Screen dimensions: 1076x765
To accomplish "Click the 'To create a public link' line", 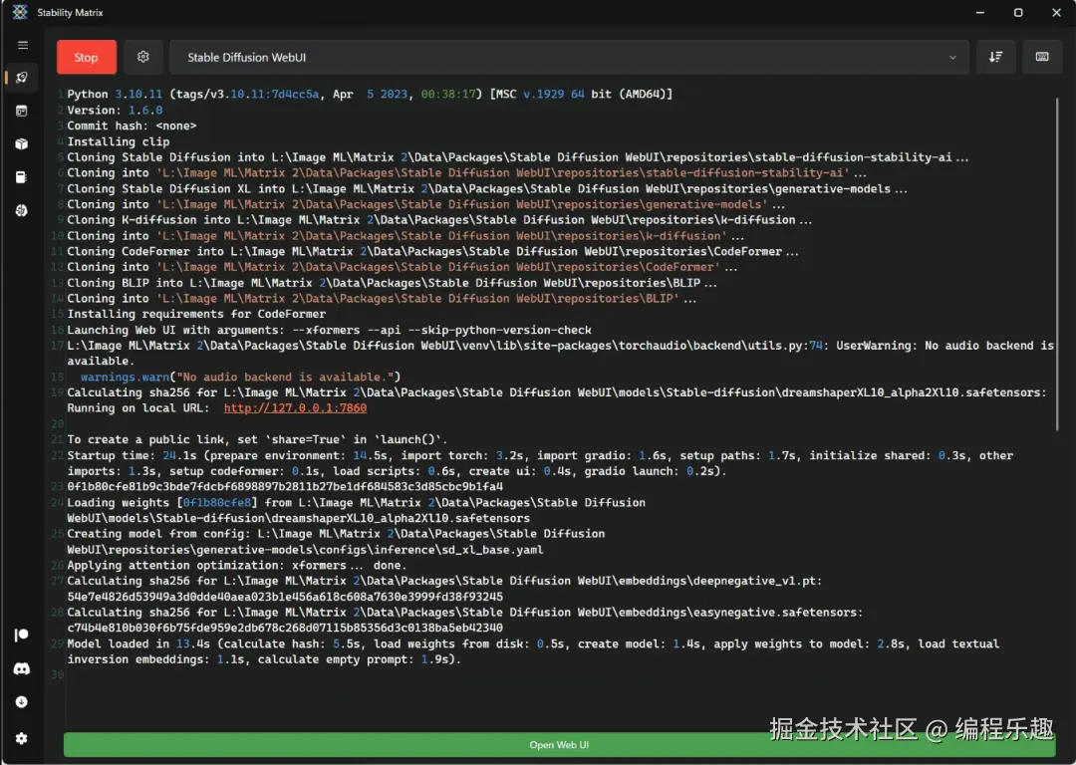I will pyautogui.click(x=257, y=440).
